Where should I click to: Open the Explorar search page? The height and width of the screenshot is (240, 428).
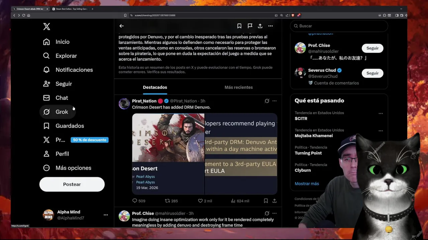60,56
